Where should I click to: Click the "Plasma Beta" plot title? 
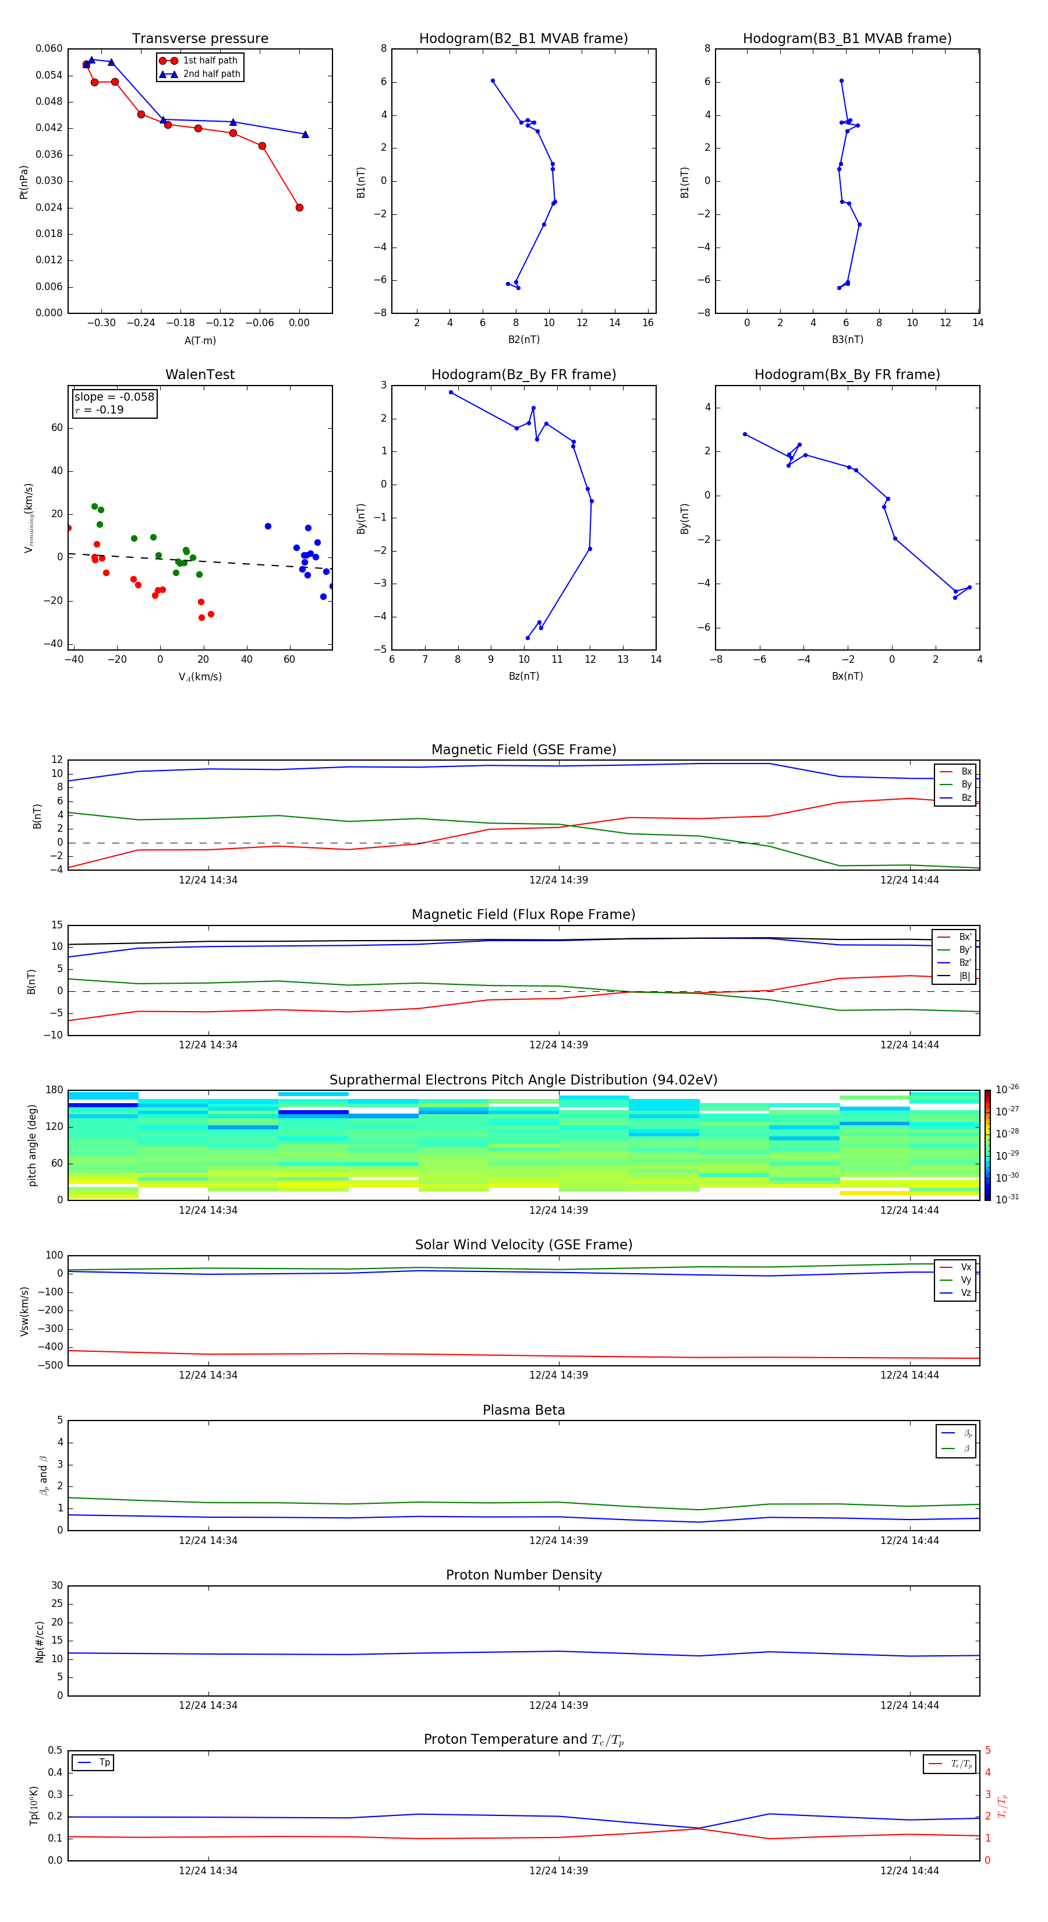click(x=523, y=1410)
